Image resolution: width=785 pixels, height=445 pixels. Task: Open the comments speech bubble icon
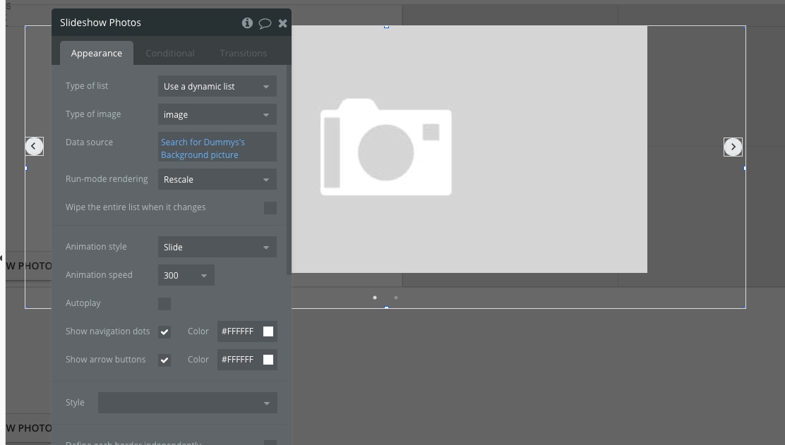tap(265, 23)
